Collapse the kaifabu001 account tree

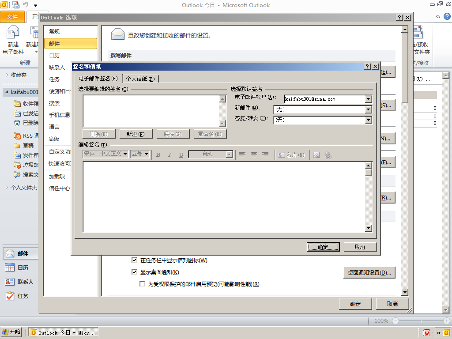pos(7,92)
